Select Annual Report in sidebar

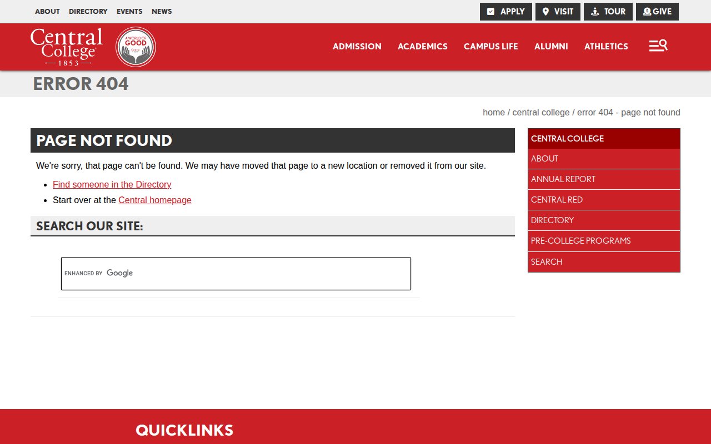click(x=563, y=179)
